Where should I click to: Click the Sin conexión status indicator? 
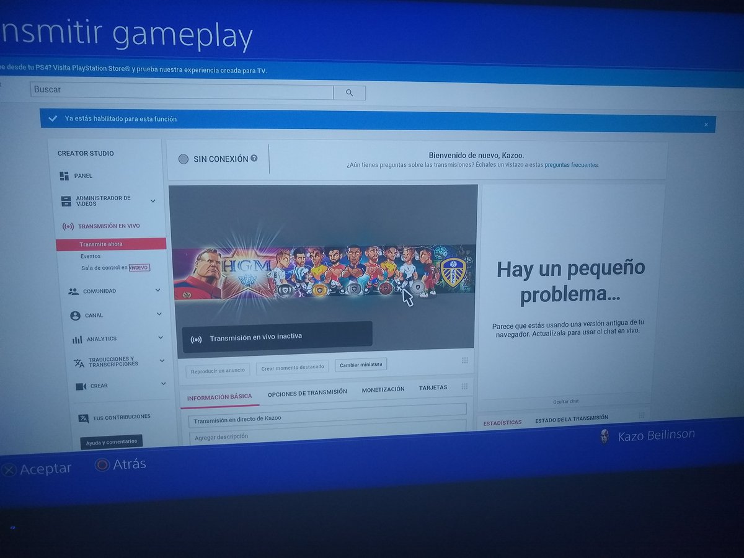(183, 159)
